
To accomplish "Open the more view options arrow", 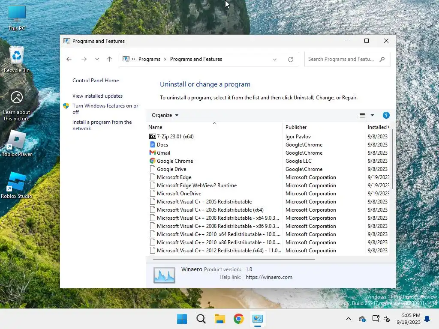I will 372,115.
